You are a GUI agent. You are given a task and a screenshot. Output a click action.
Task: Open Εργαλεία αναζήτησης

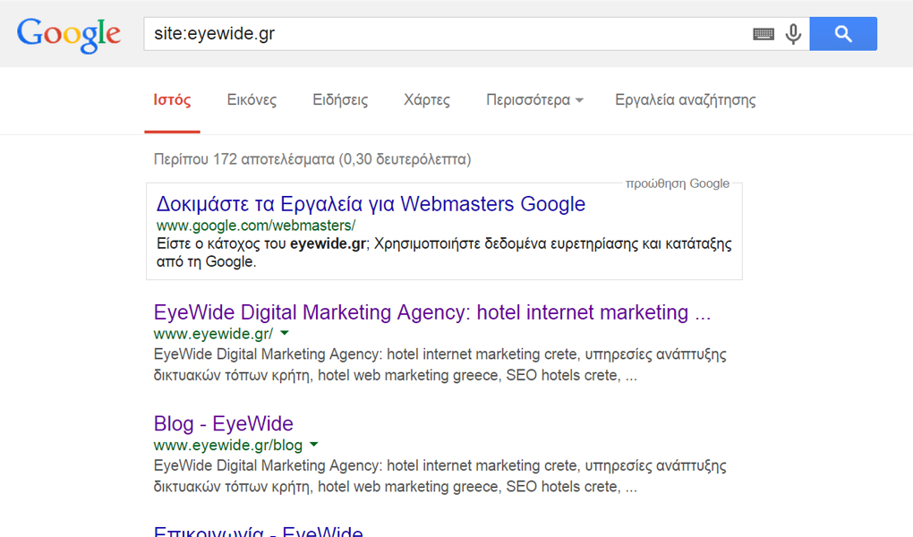point(685,100)
